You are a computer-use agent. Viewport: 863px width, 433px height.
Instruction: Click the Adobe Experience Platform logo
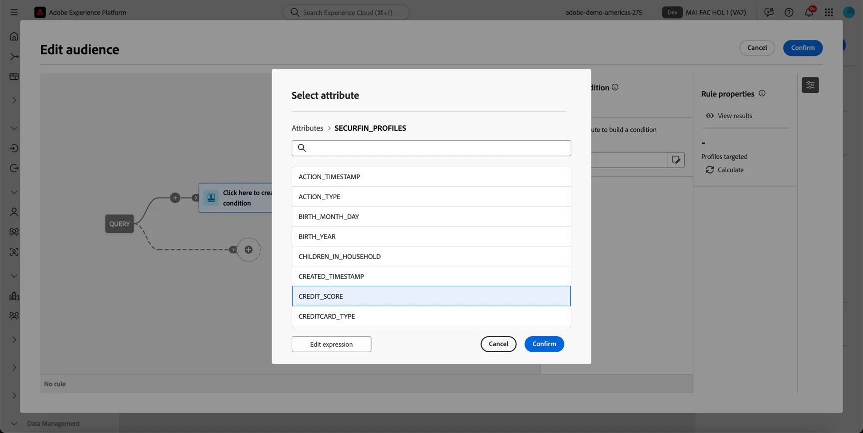pyautogui.click(x=39, y=12)
